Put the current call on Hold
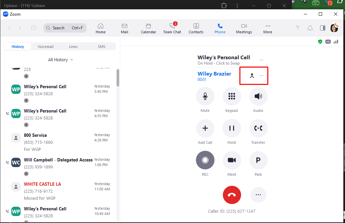This screenshot has width=345, height=223. (x=232, y=128)
